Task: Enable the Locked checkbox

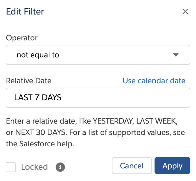Action: [x=11, y=167]
